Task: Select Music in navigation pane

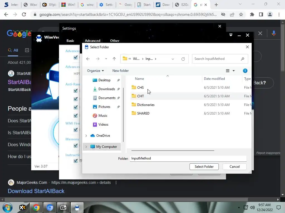Action: coord(103,116)
